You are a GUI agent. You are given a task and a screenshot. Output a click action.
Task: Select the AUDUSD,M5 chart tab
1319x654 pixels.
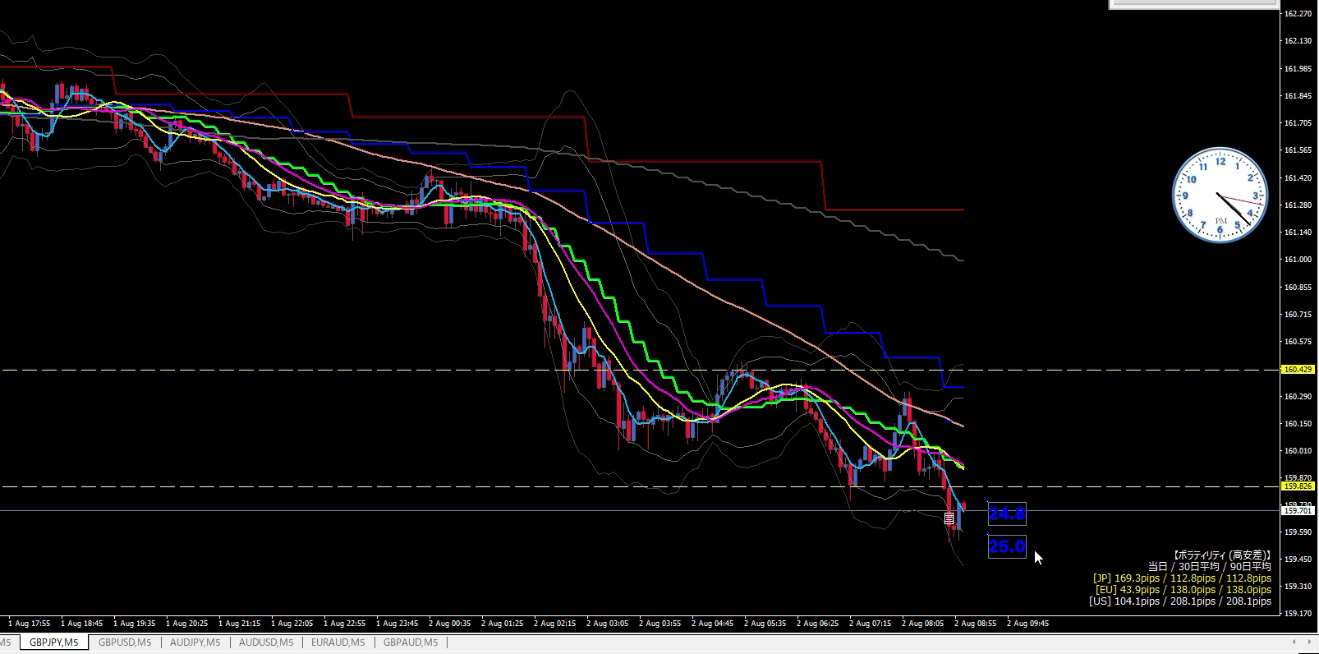265,642
